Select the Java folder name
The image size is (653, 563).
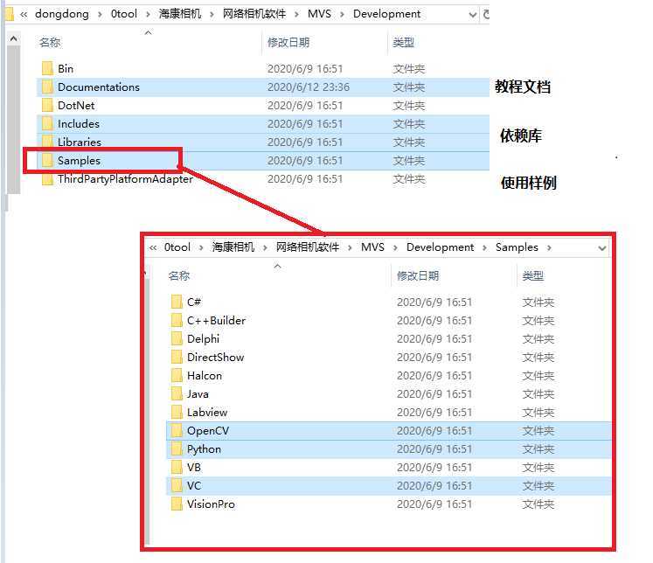click(x=198, y=394)
